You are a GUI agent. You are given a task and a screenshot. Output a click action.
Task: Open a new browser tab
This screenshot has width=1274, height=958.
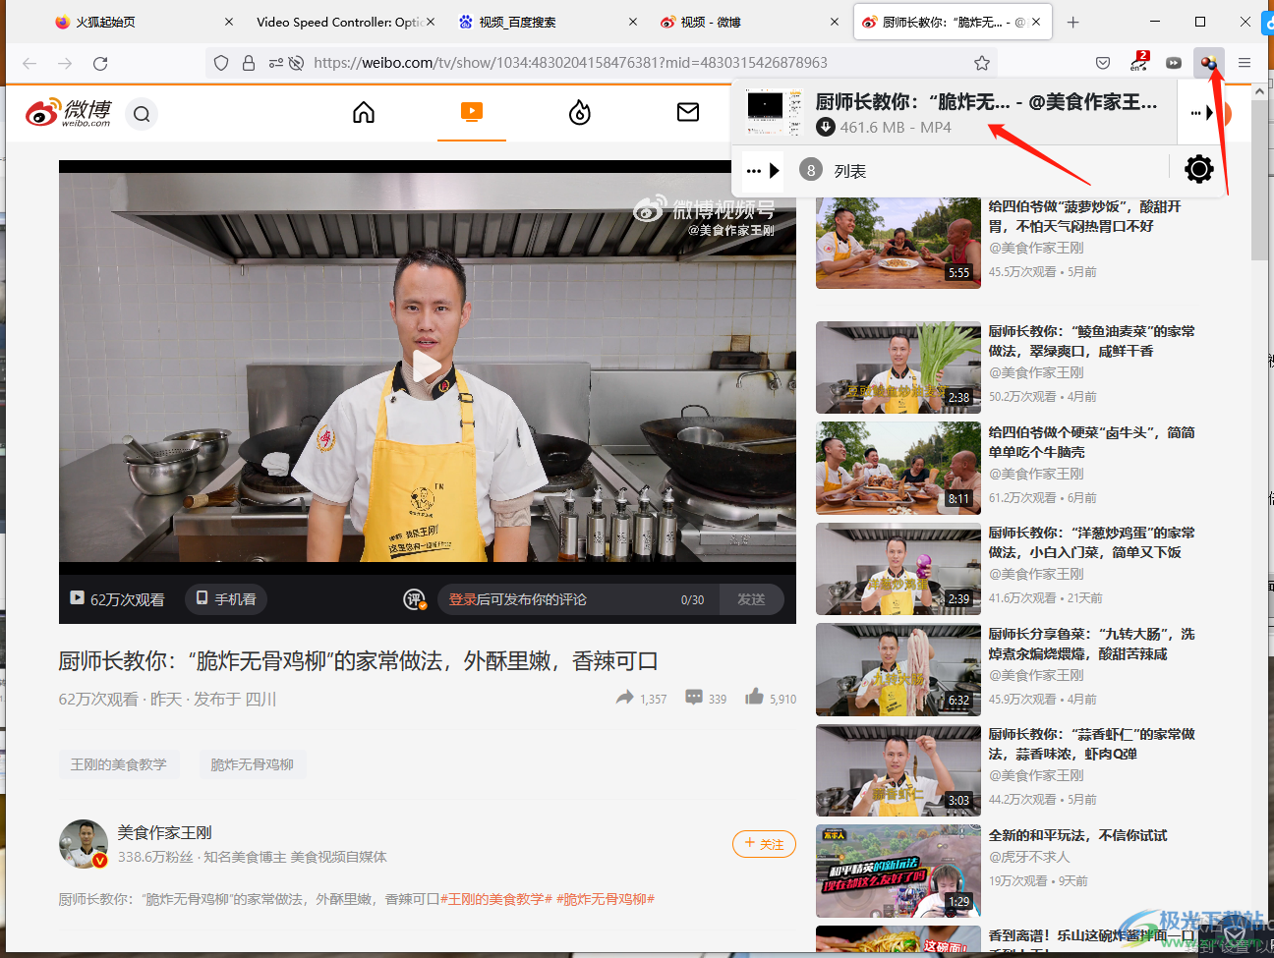click(x=1073, y=22)
